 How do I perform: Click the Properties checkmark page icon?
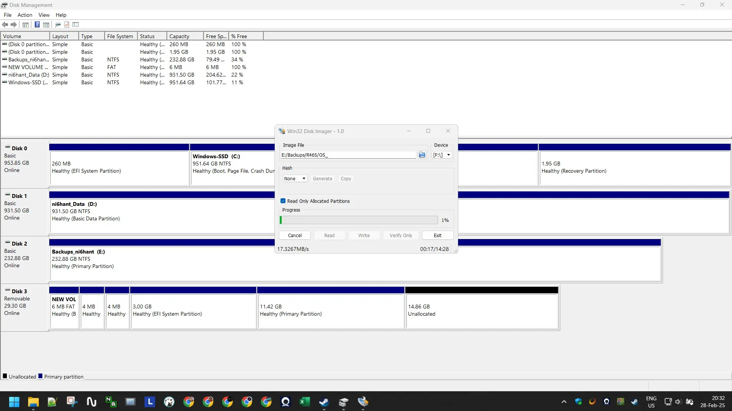click(x=67, y=25)
